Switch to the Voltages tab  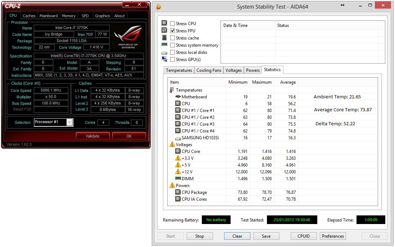coord(233,70)
